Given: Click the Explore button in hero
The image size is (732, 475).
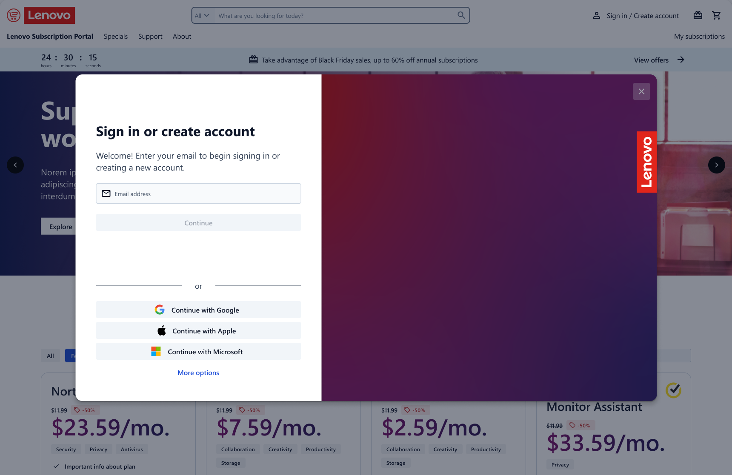Looking at the screenshot, I should tap(59, 226).
